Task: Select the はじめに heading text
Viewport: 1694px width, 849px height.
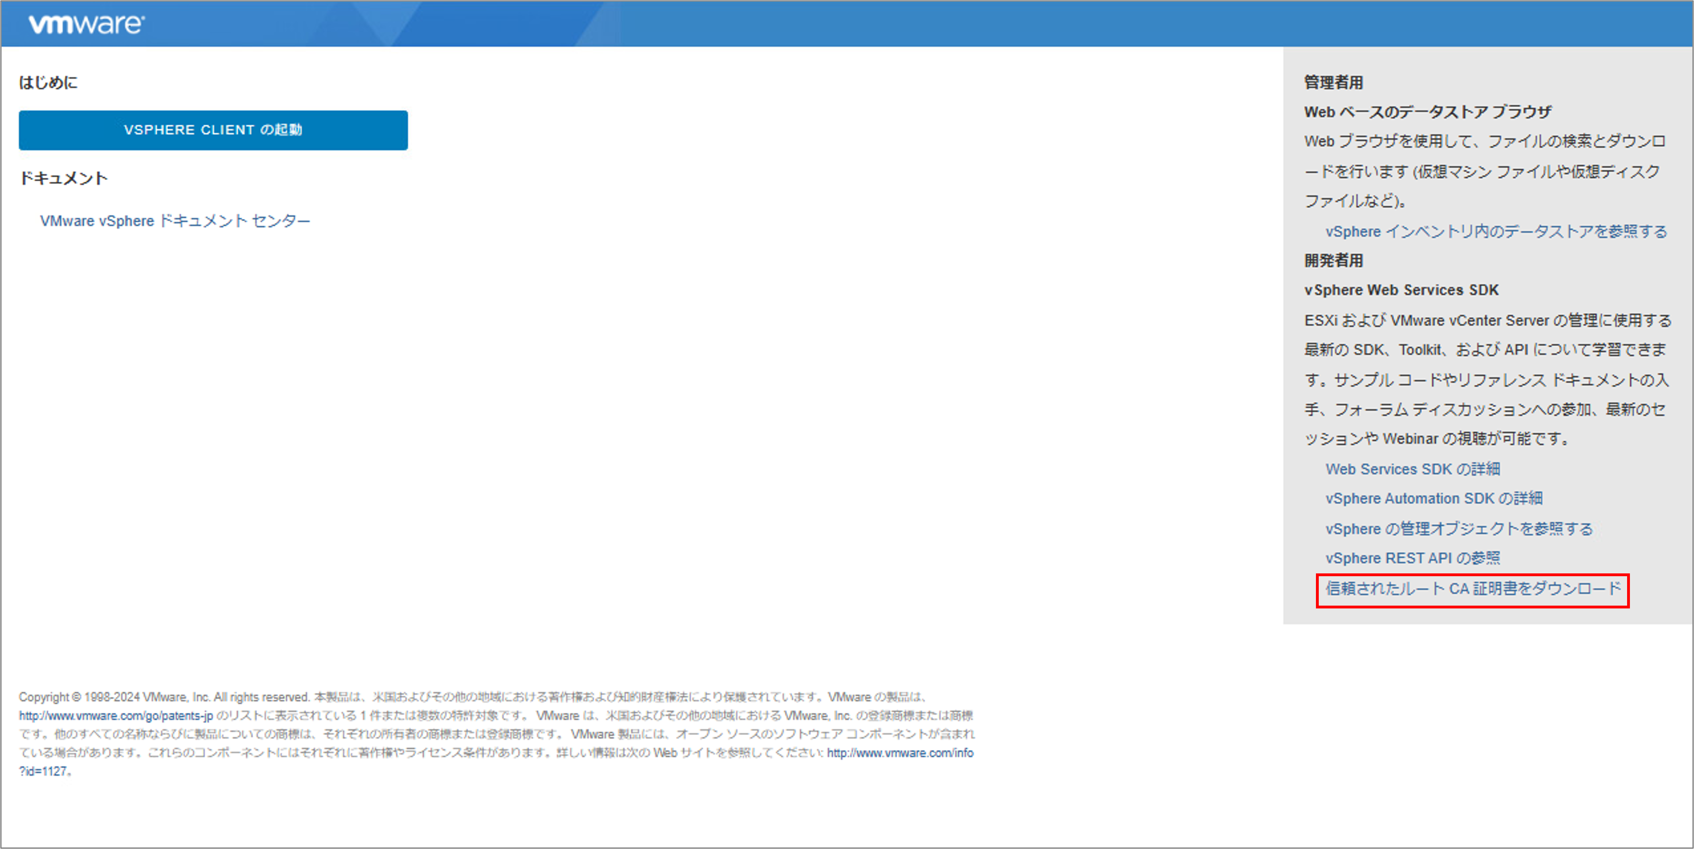Action: (x=48, y=83)
